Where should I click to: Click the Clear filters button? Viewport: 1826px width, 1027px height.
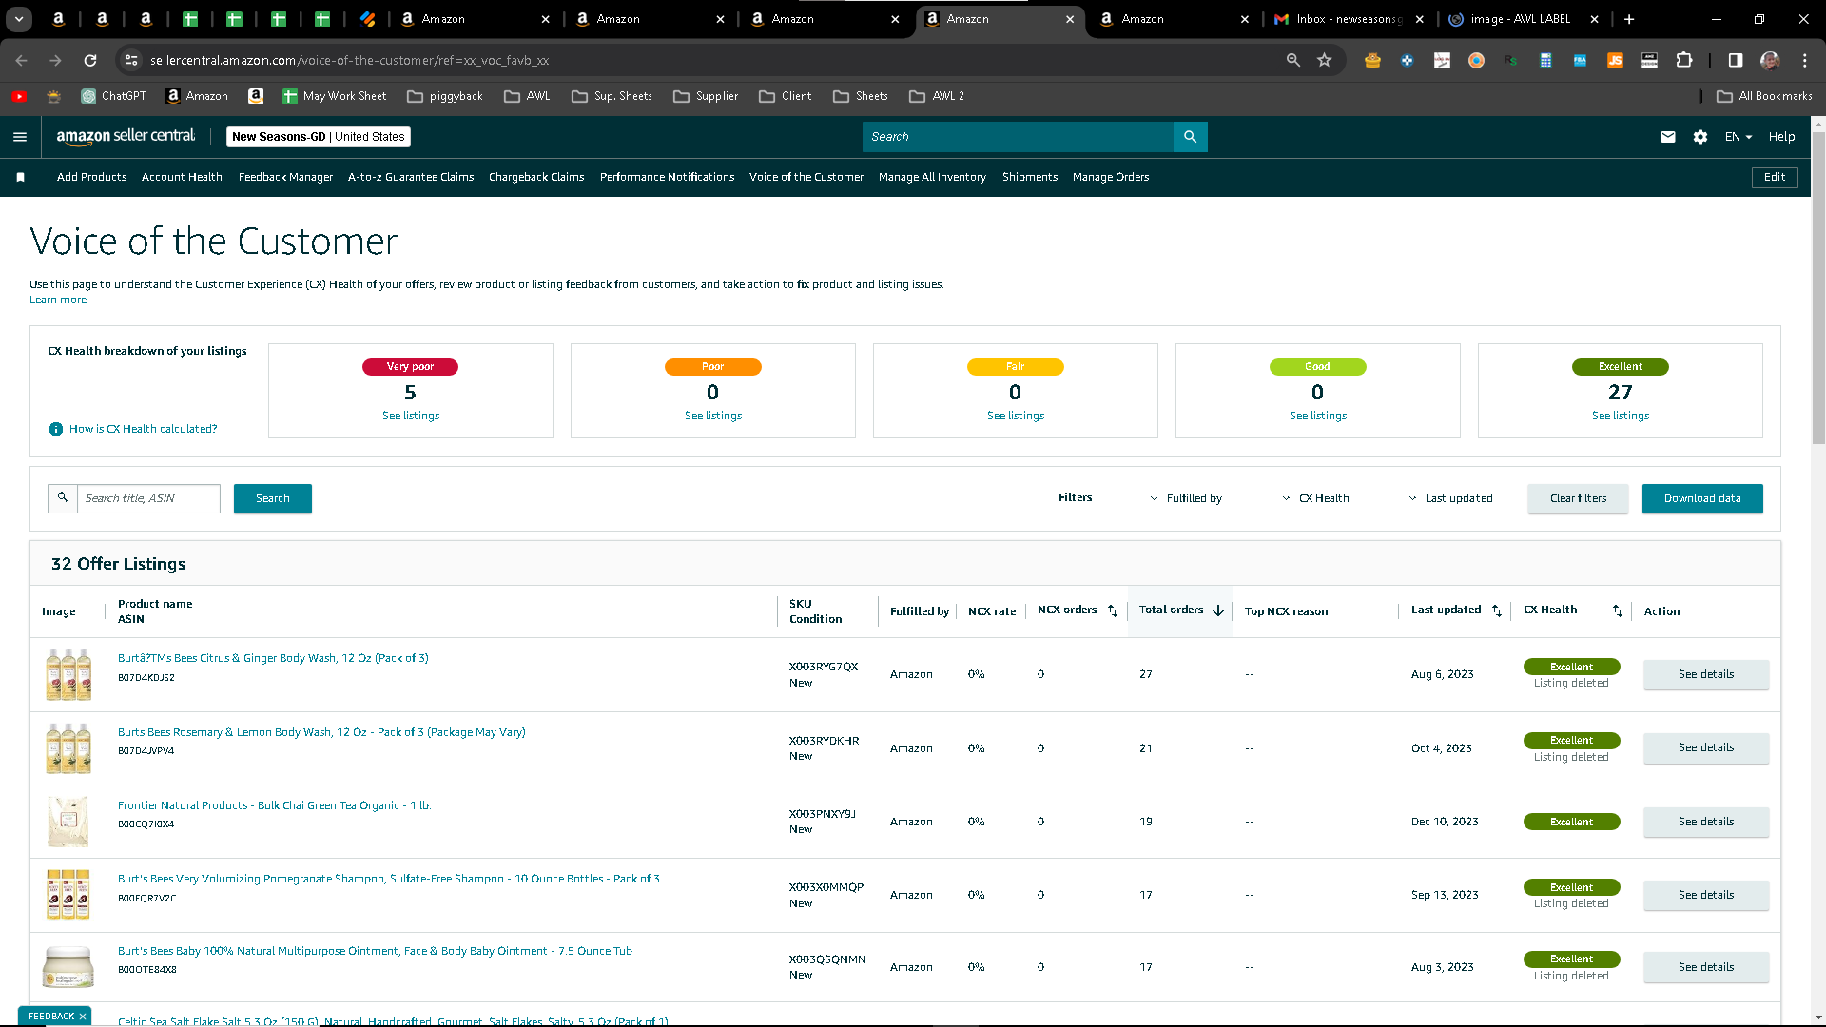(1578, 498)
